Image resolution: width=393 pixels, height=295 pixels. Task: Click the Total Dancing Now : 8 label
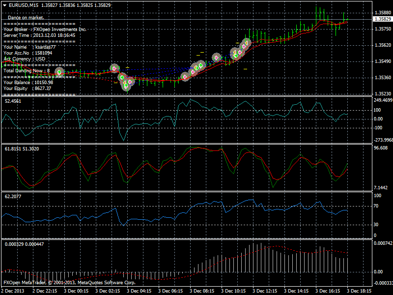tap(27, 70)
